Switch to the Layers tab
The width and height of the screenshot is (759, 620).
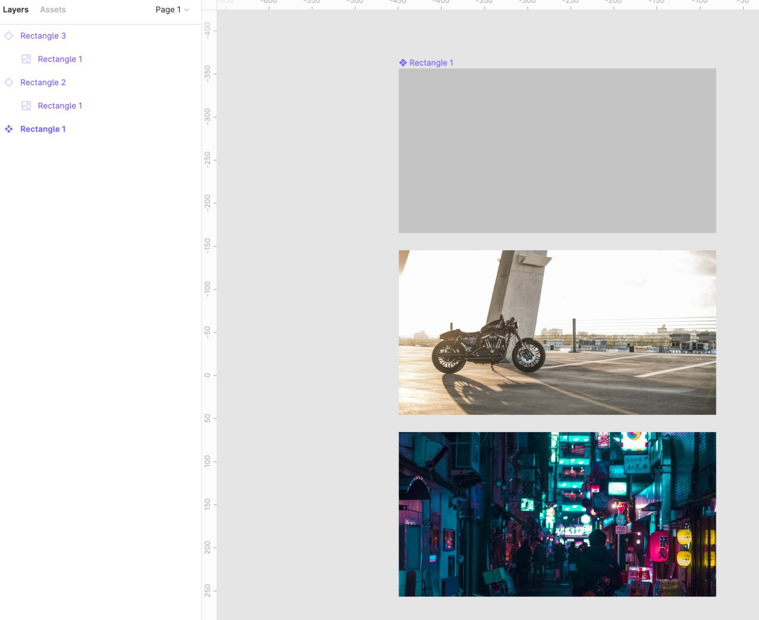(15, 9)
